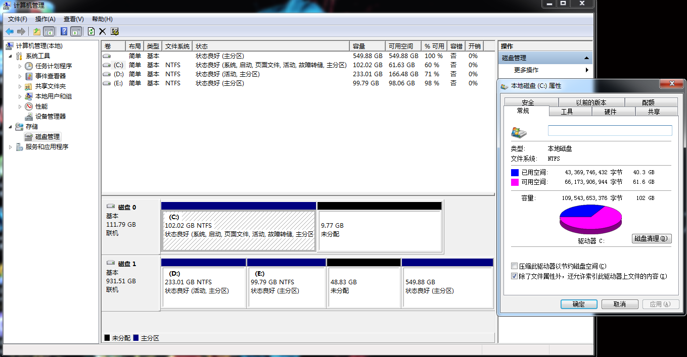Click the drive label text field
Image resolution: width=687 pixels, height=357 pixels.
610,130
